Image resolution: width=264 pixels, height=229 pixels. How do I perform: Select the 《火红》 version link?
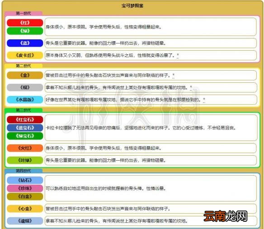coord(25,148)
